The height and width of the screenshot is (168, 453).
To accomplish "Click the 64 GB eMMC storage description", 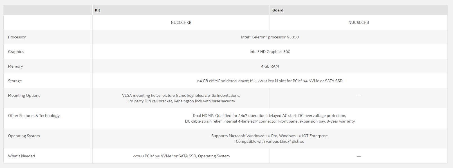I will (270, 81).
